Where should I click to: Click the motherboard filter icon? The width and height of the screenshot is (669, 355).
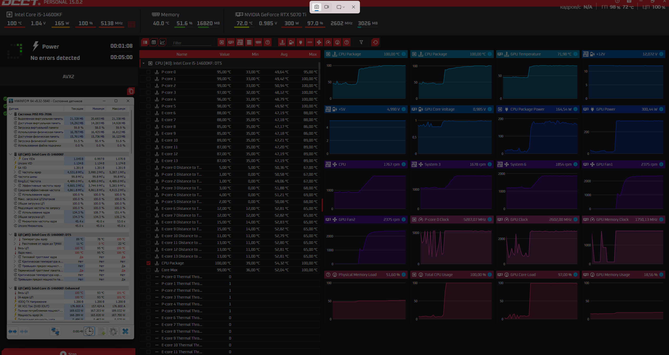[240, 42]
